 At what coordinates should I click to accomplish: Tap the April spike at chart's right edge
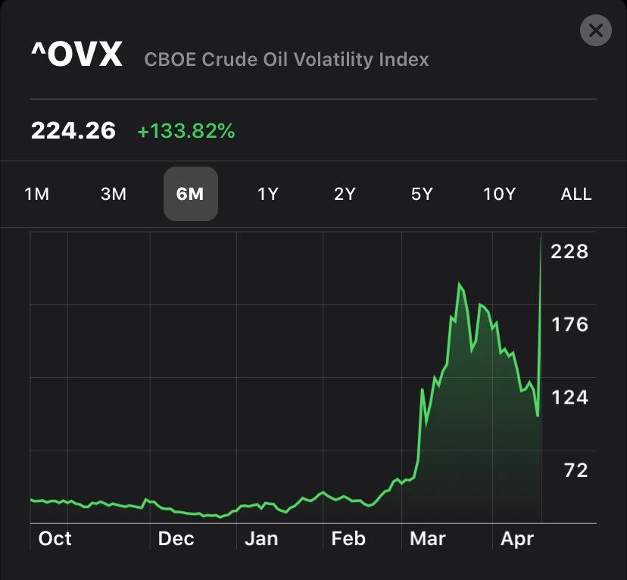(541, 241)
